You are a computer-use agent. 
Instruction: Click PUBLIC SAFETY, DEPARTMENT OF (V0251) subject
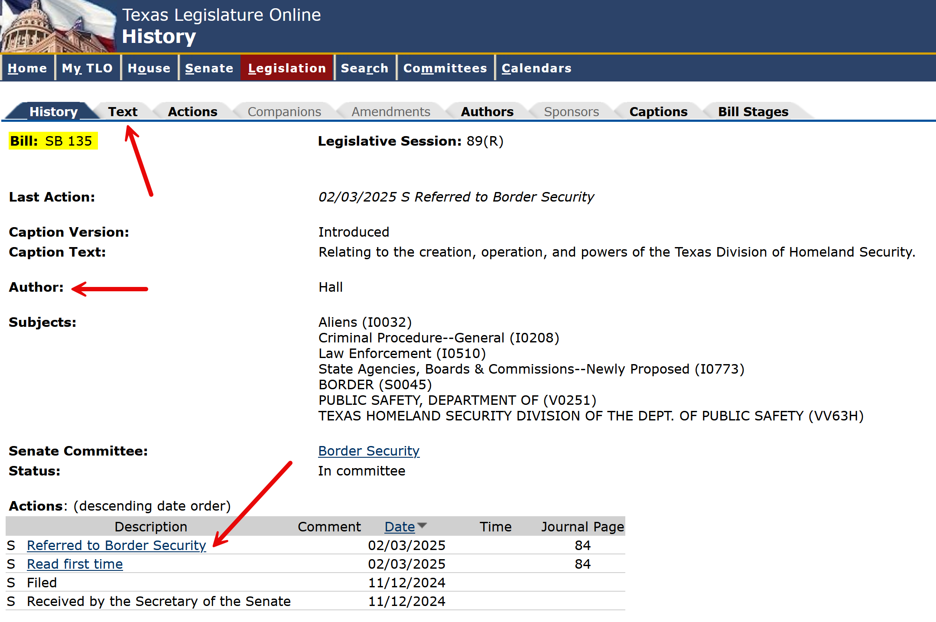(x=457, y=400)
